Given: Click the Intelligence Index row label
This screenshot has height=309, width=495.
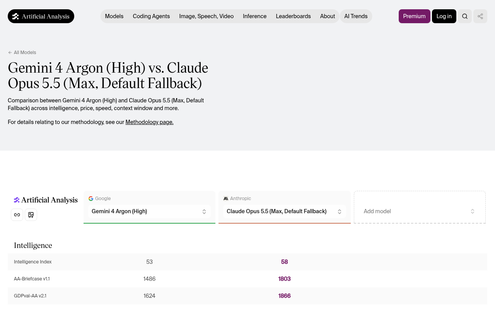Looking at the screenshot, I should click(x=33, y=262).
